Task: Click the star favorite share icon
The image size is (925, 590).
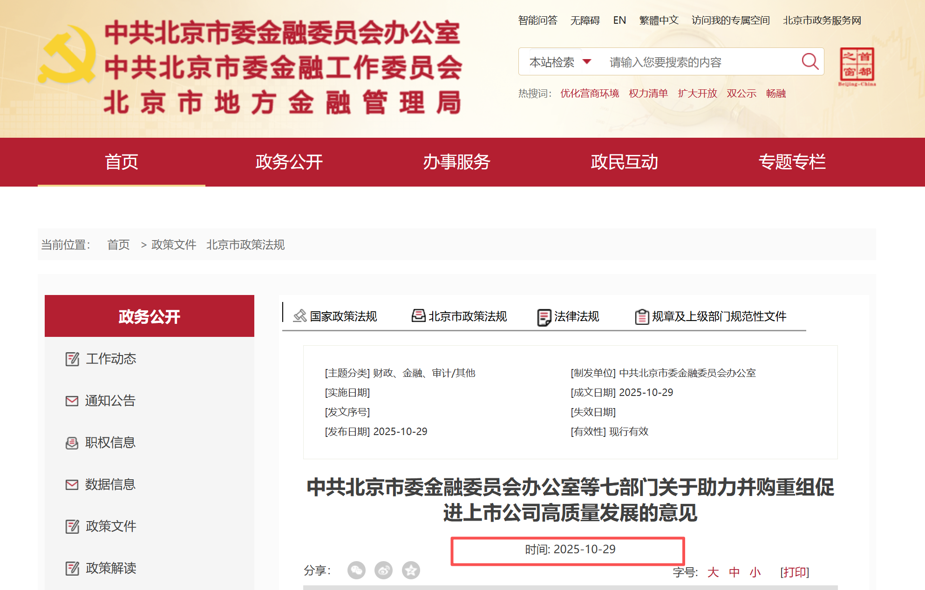Action: (x=411, y=570)
